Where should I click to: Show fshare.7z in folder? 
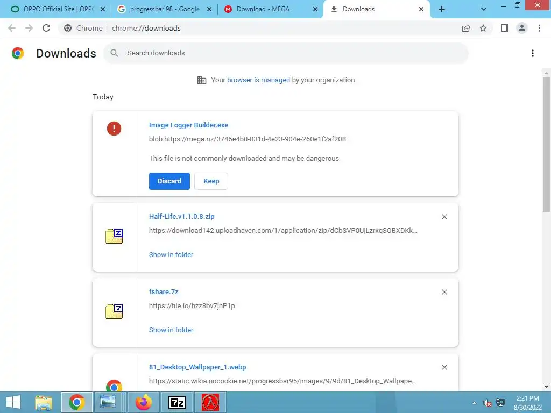171,330
